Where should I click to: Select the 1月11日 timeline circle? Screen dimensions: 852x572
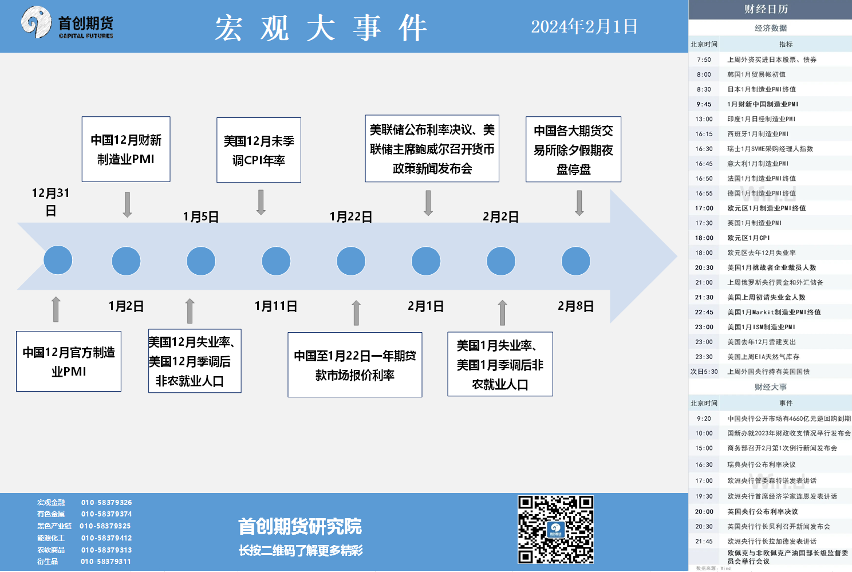[x=276, y=261]
